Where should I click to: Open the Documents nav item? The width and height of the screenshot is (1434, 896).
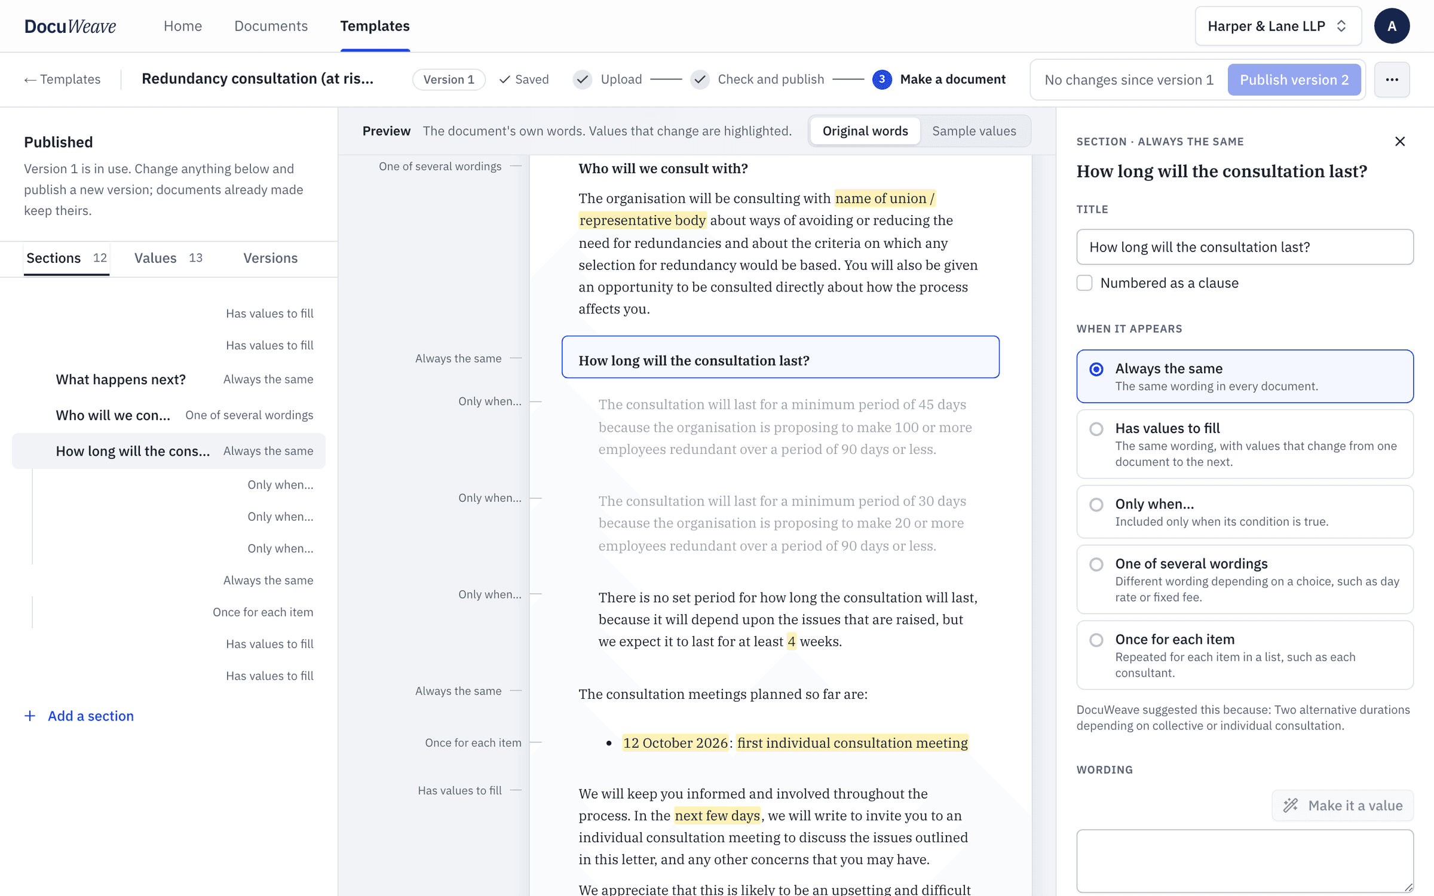point(271,26)
